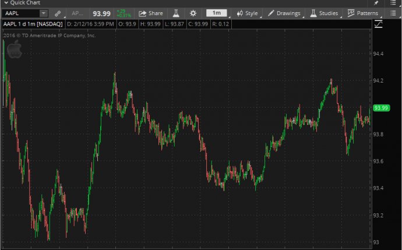Viewport: 402px width, 250px height.
Task: Open the Drawings menu
Action: coord(284,13)
